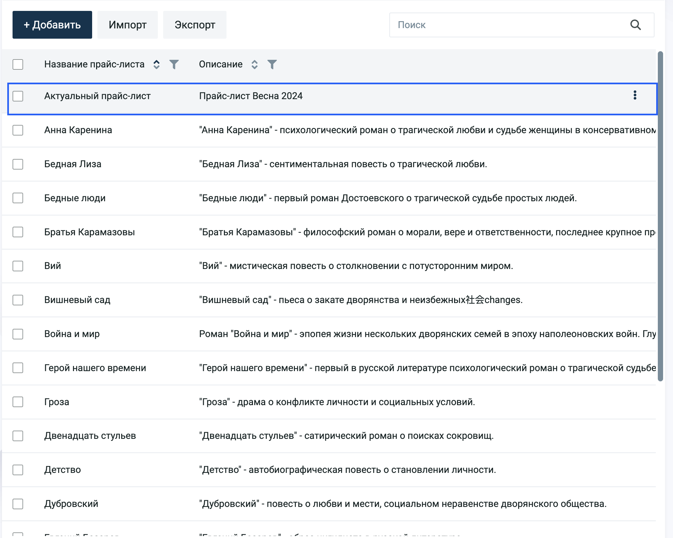673x538 pixels.
Task: Open the Актуальный прайс-лист entry
Action: click(x=97, y=96)
